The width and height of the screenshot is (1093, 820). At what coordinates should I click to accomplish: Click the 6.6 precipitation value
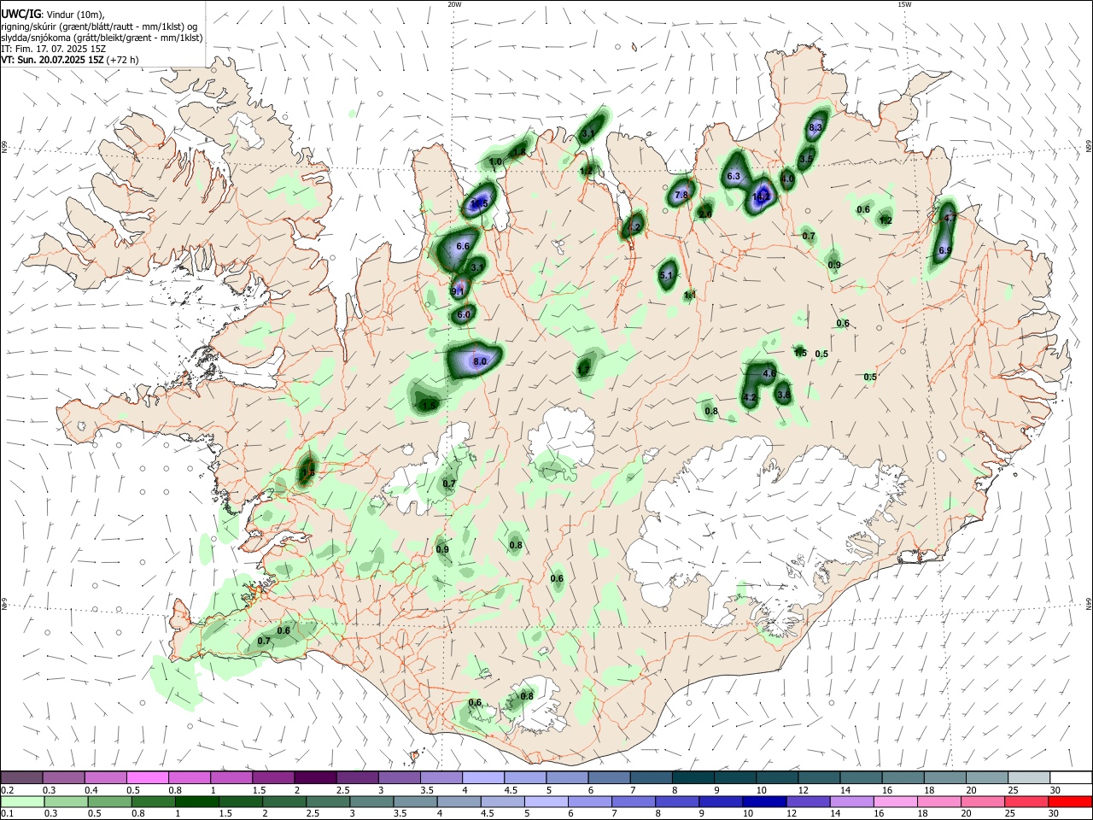pyautogui.click(x=464, y=246)
